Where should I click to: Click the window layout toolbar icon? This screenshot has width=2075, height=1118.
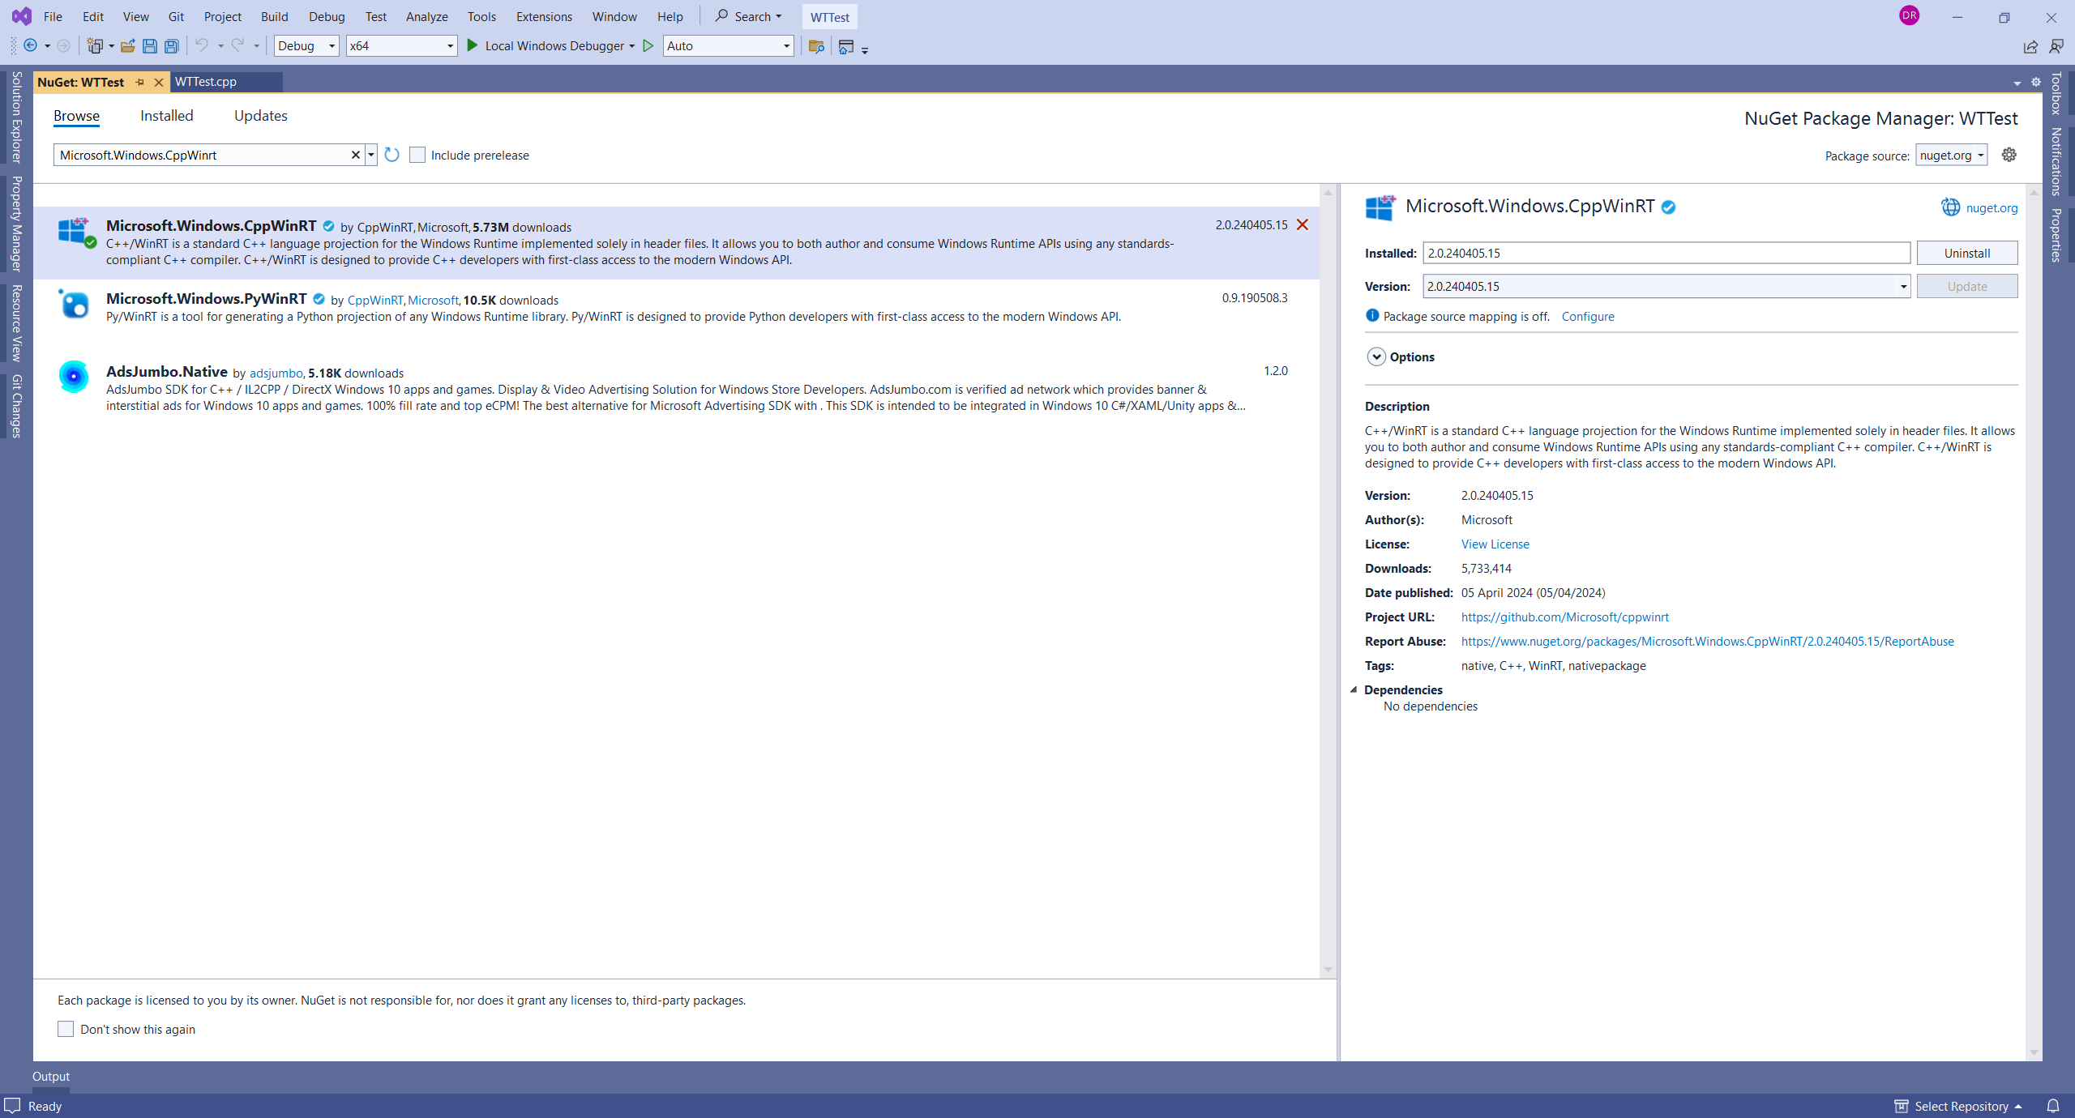[x=846, y=46]
